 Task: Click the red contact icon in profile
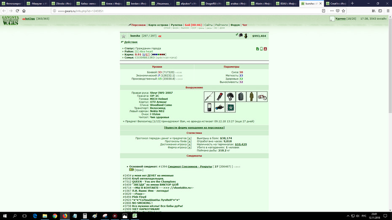[265, 49]
